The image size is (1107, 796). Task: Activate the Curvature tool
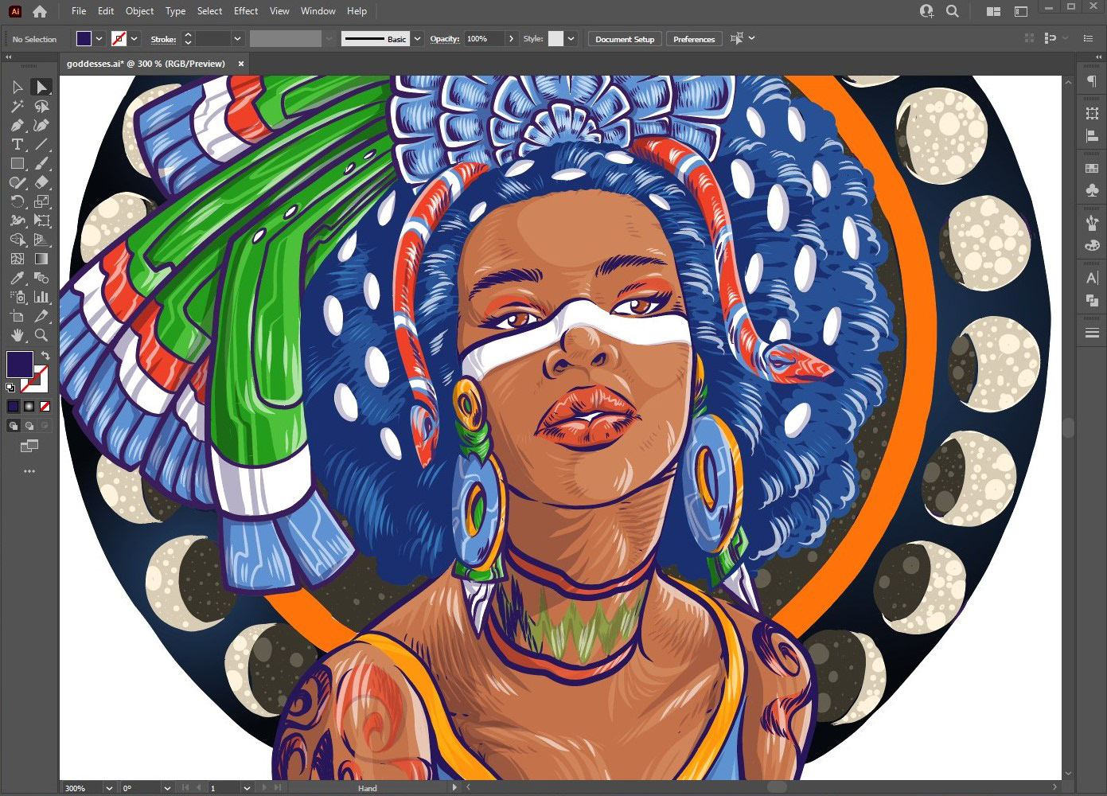pos(41,125)
